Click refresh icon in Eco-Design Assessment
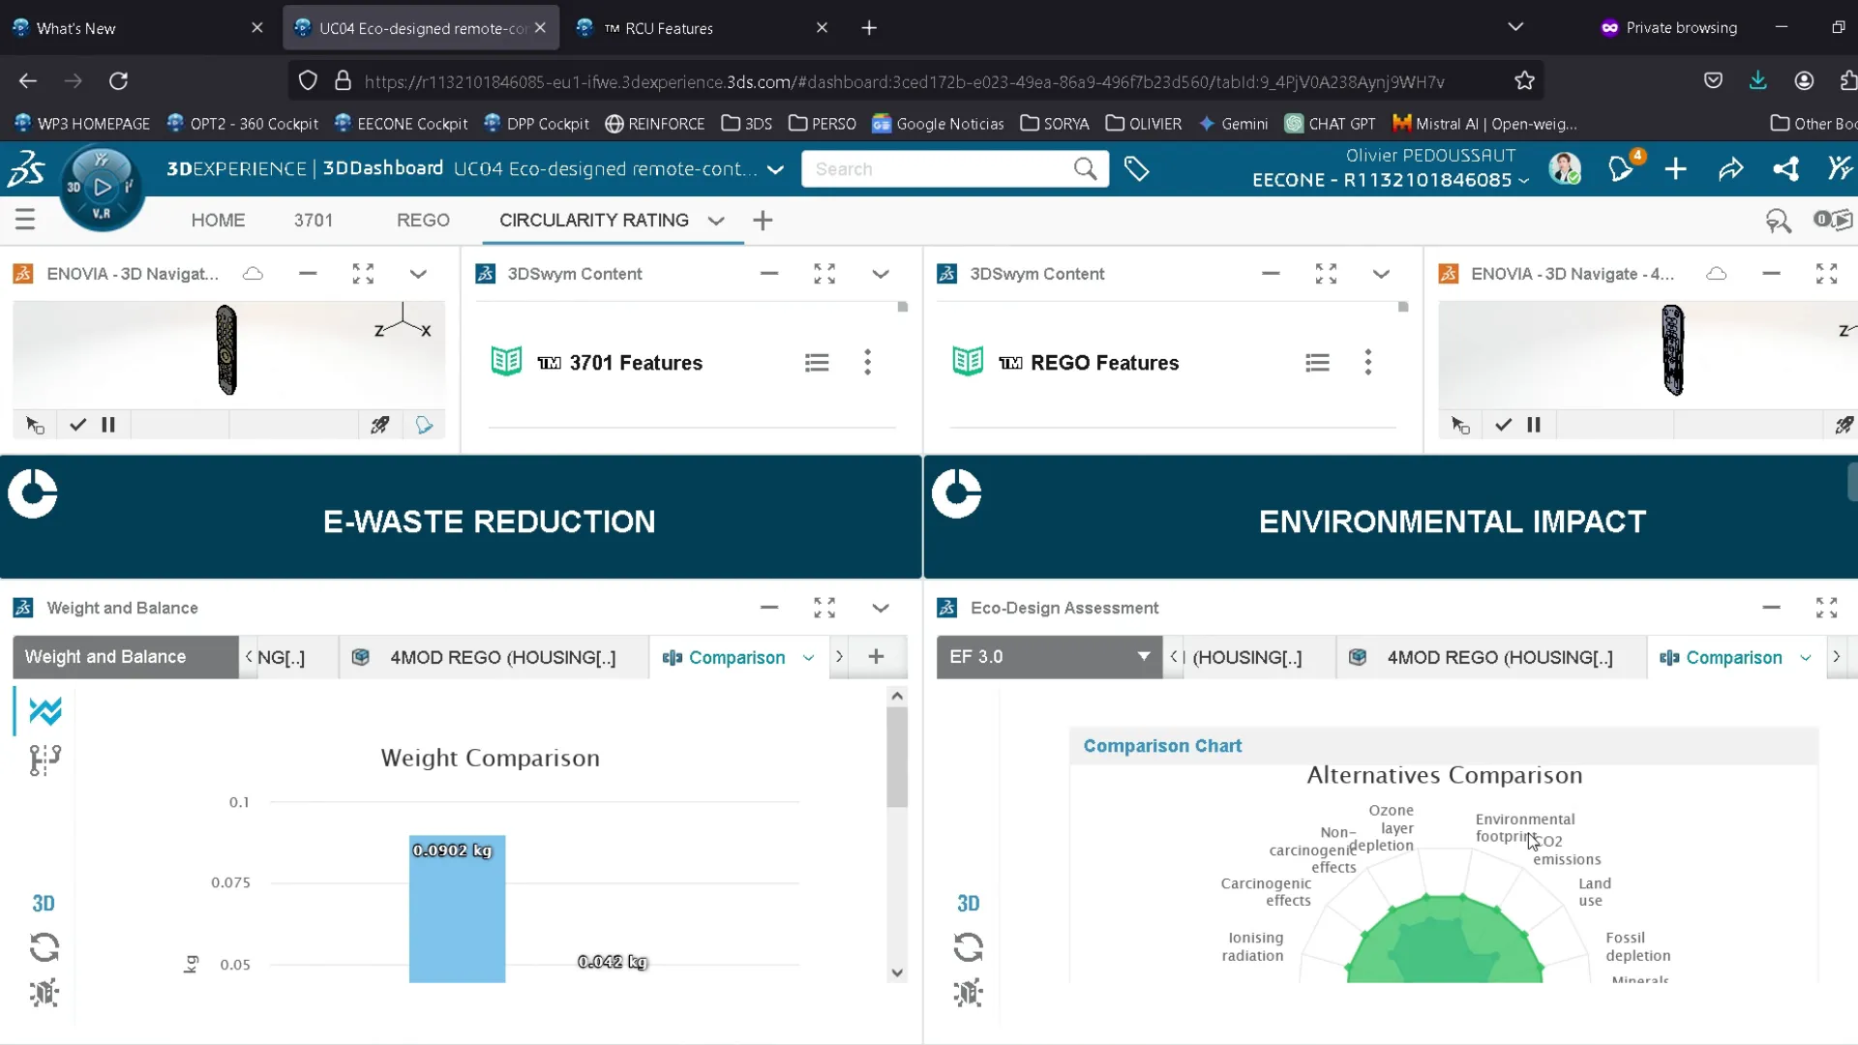This screenshot has width=1858, height=1045. pos(968,946)
